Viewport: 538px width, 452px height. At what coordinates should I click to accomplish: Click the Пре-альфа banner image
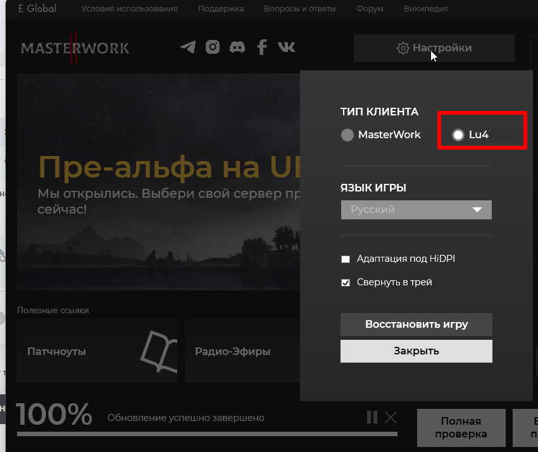tap(158, 182)
